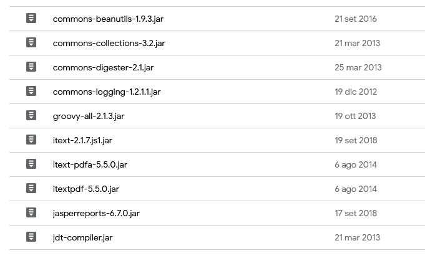The width and height of the screenshot is (425, 266).
Task: Select the itext-pdfa-5.5.0.jar row date 6 ago 2014
Action: tap(356, 164)
